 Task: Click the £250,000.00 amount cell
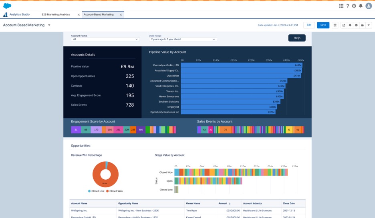click(233, 211)
